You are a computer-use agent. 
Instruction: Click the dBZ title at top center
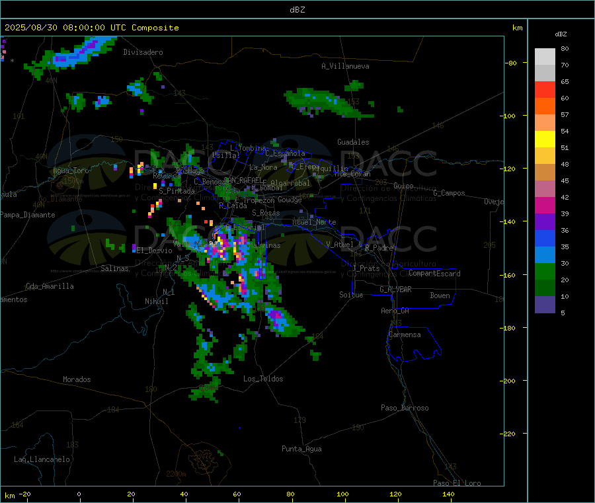pos(297,10)
